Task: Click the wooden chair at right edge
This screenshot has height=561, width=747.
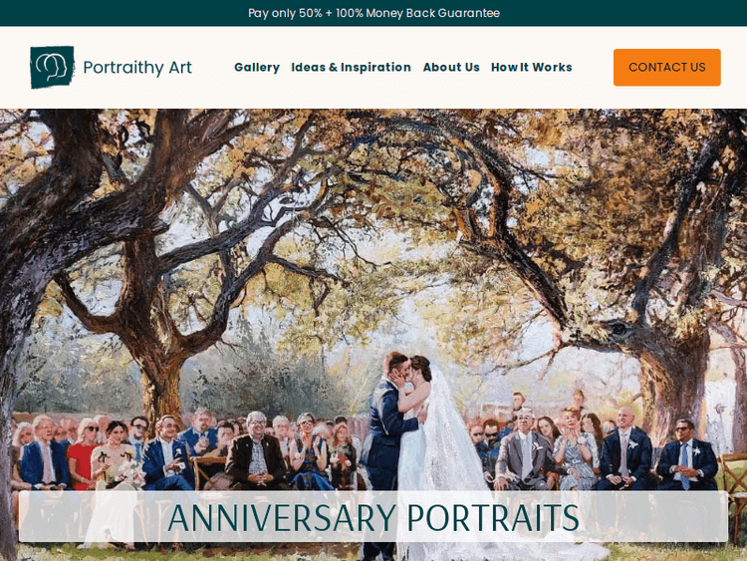Action: coord(734,495)
